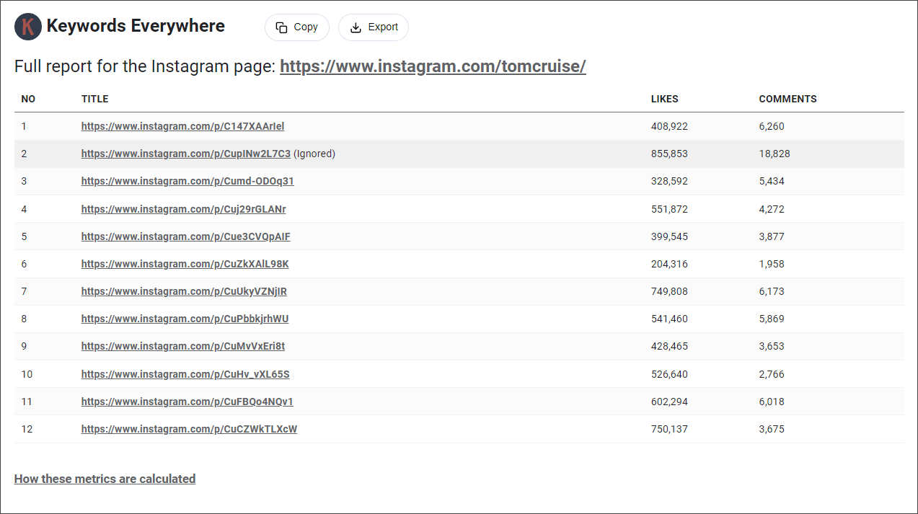Select the likes value 602,294
The width and height of the screenshot is (918, 514).
click(x=669, y=402)
